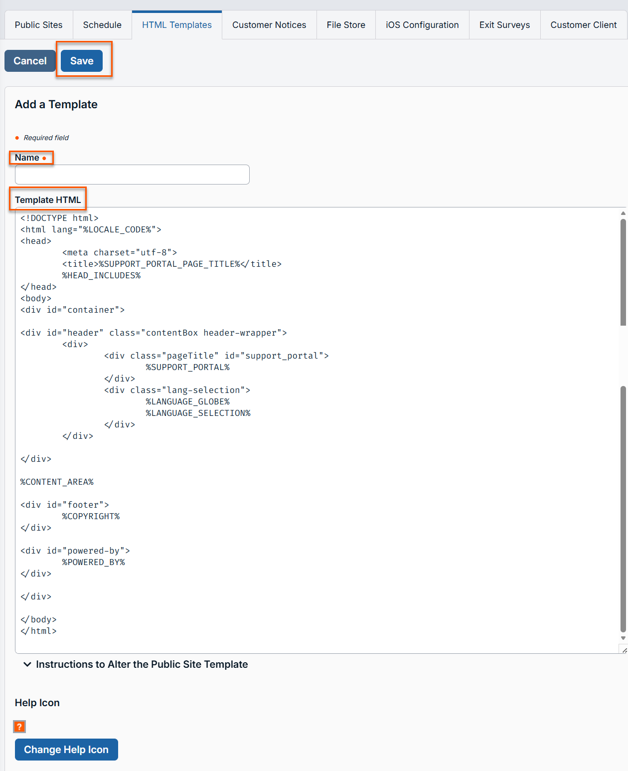Click the Help Icon section label
Screen dimensions: 628x771
click(37, 703)
